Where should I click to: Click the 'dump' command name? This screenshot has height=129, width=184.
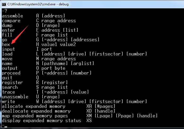[7, 25]
